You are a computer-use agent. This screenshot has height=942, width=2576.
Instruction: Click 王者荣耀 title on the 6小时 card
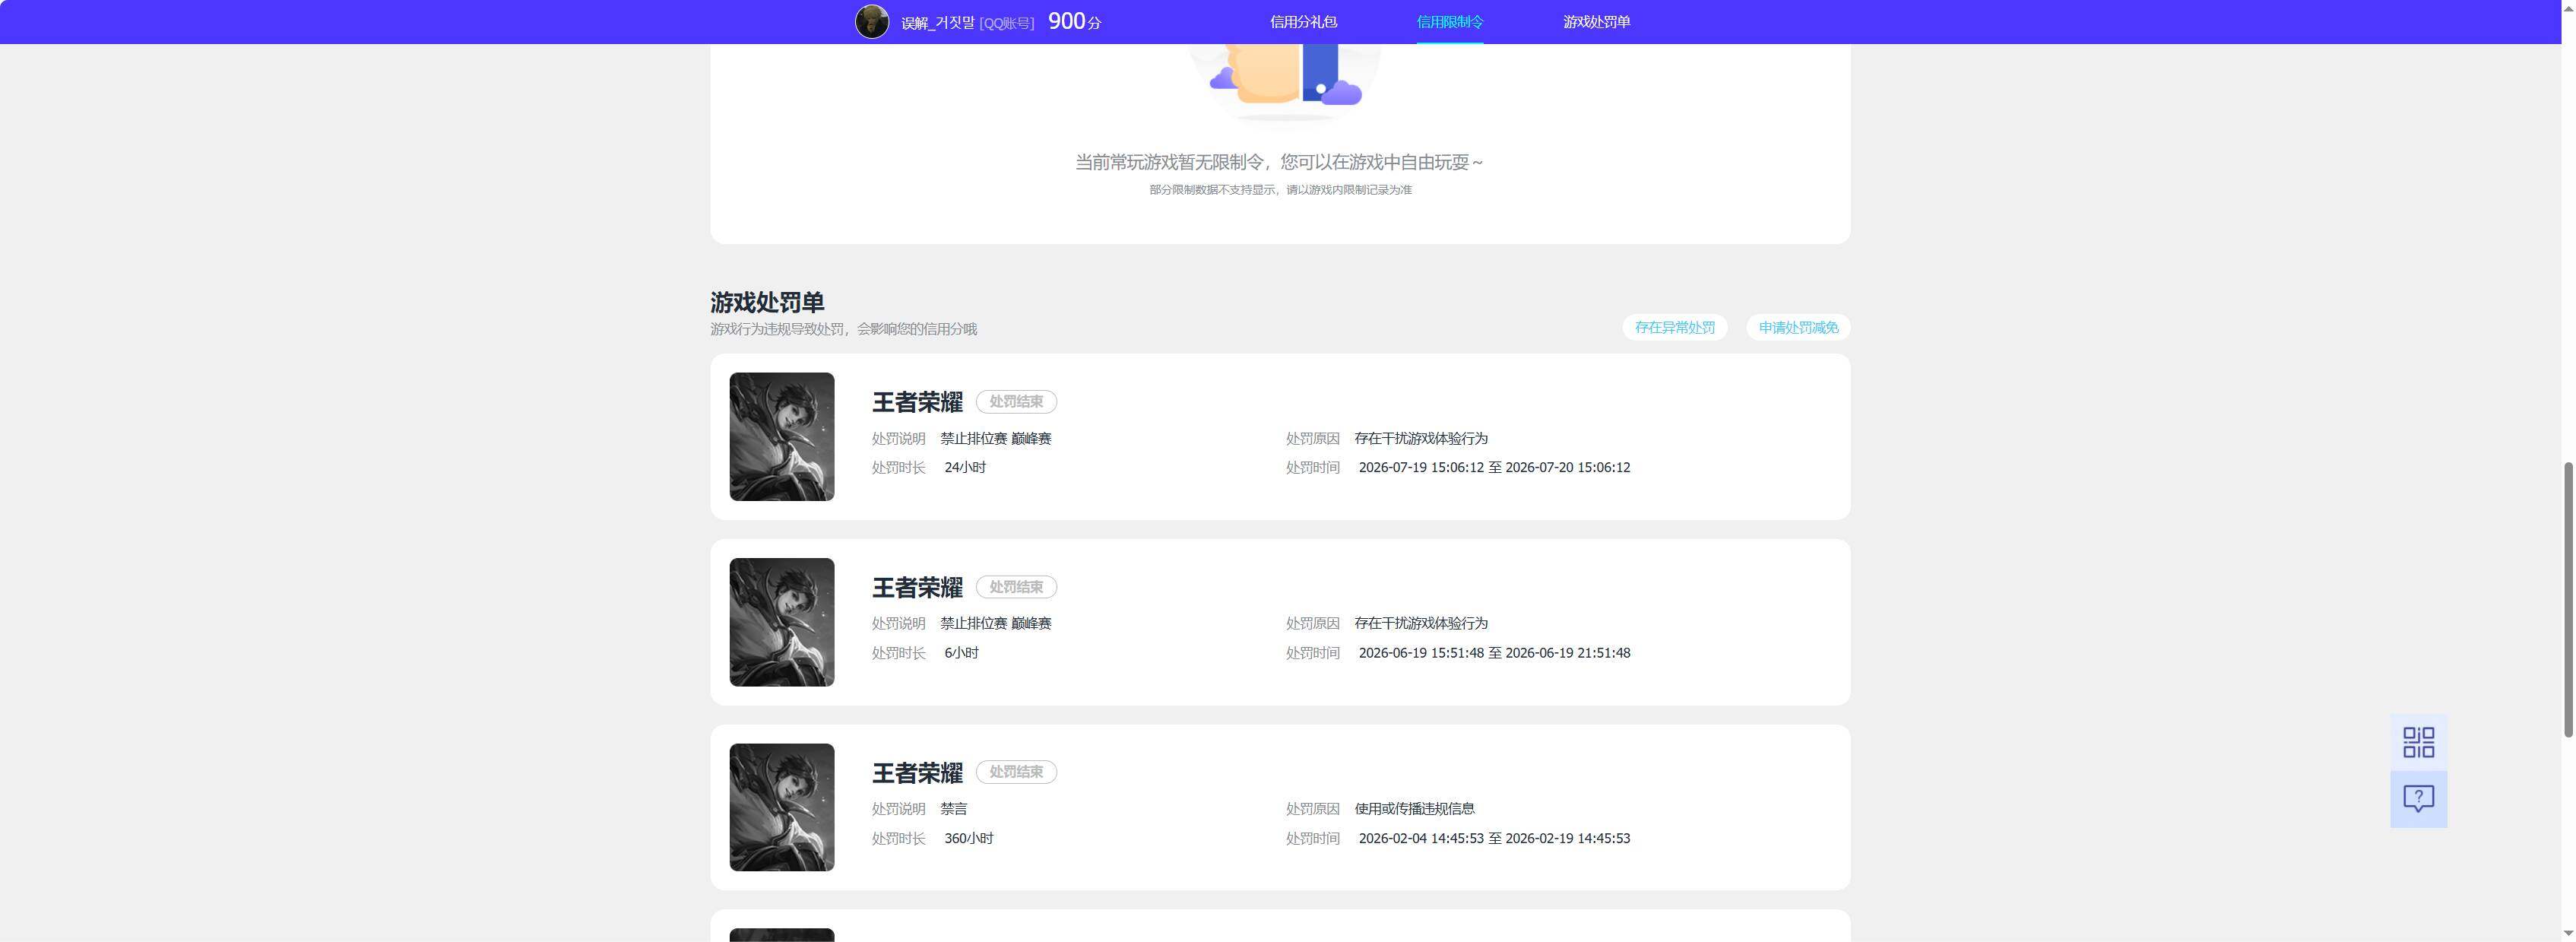(917, 587)
